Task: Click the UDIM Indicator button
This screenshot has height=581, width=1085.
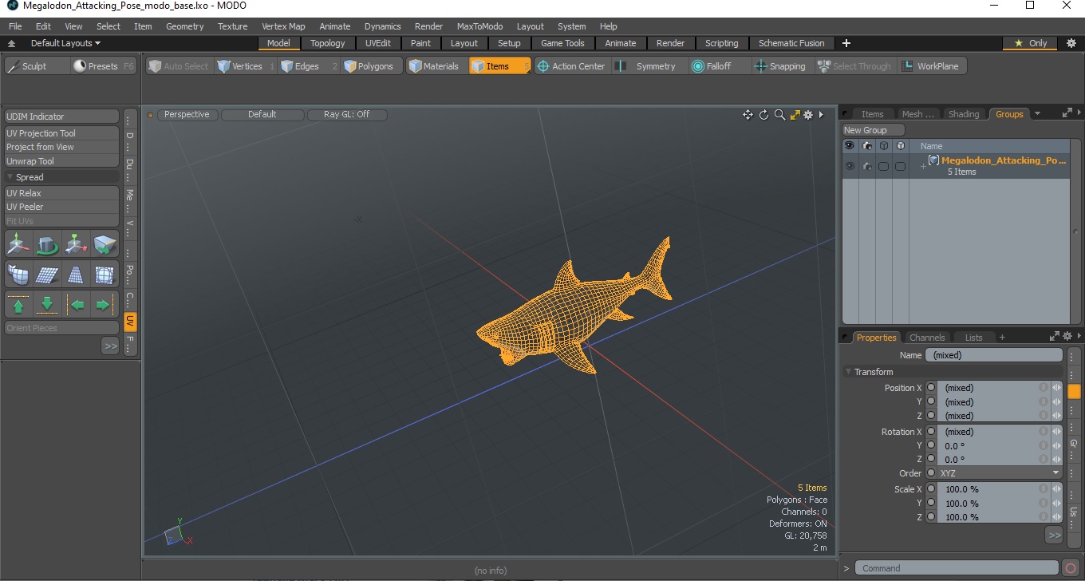Action: click(x=61, y=117)
